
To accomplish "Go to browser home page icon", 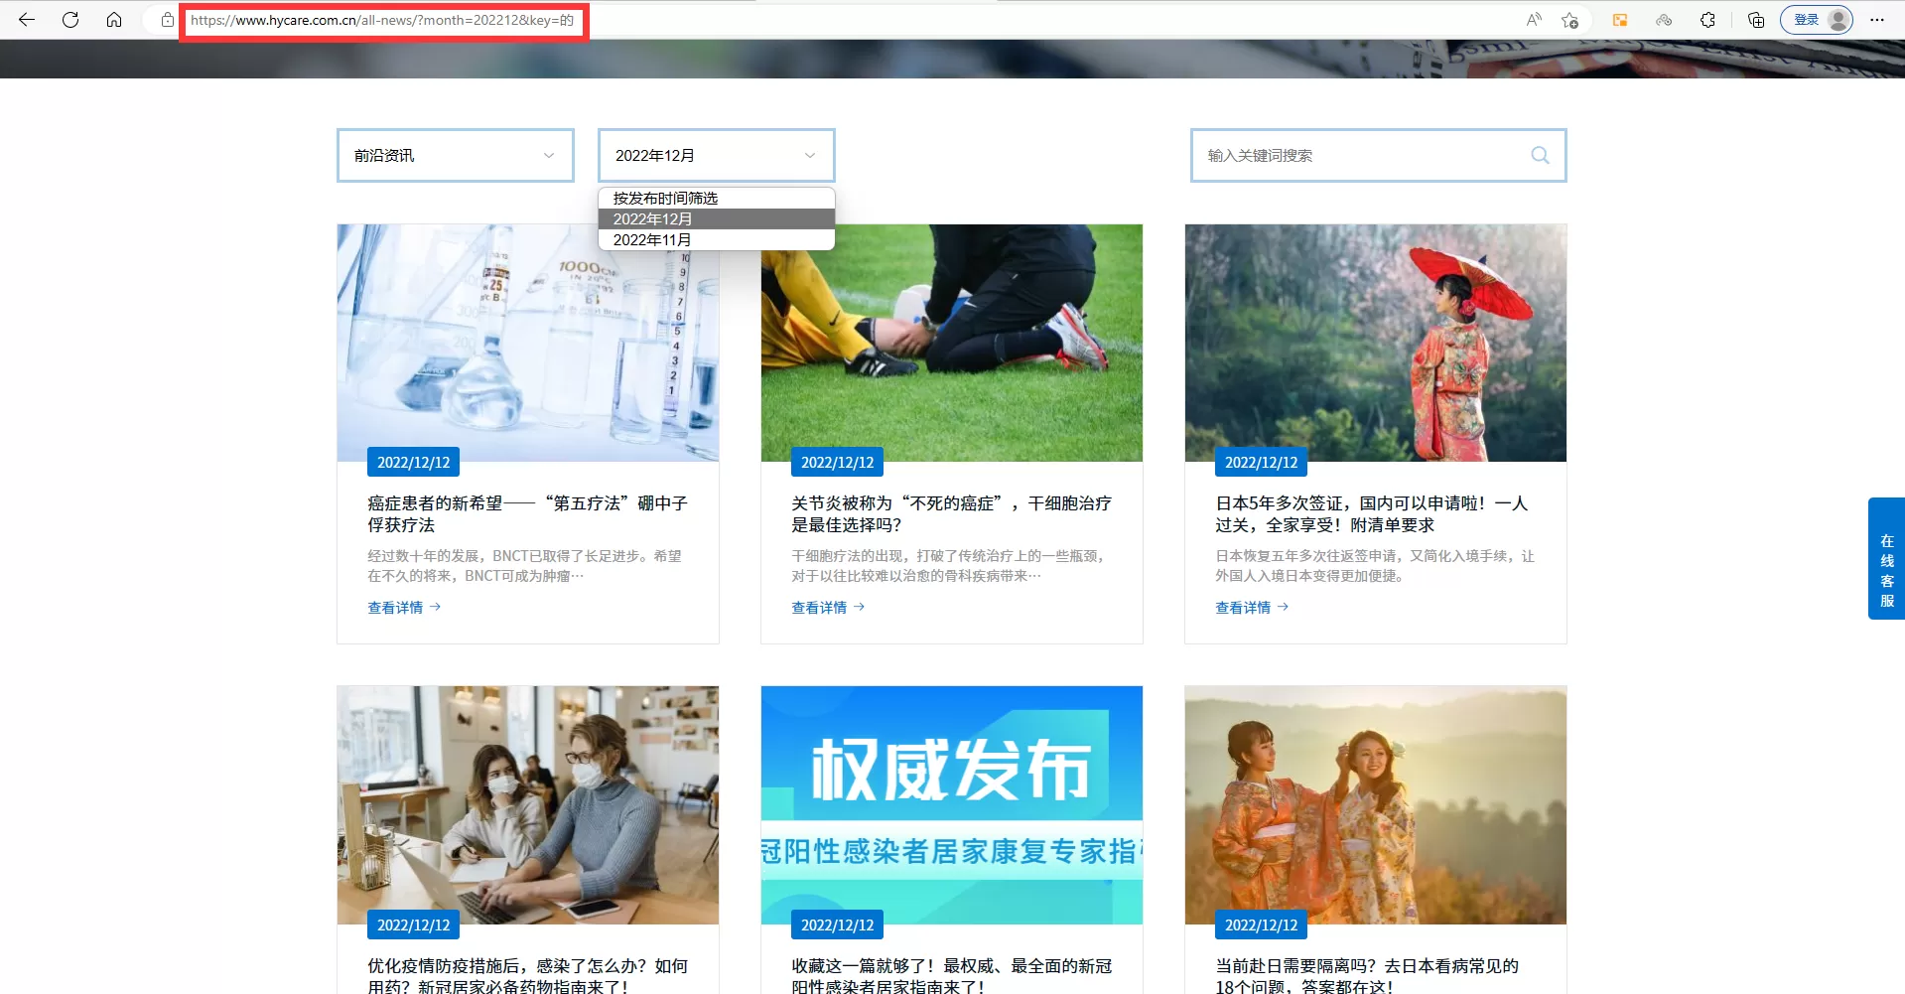I will pos(114,20).
